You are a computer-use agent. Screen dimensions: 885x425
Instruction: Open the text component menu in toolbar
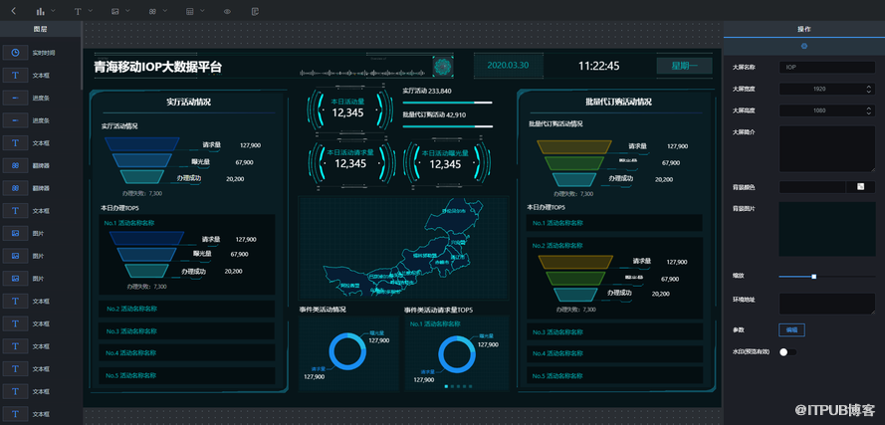[x=79, y=11]
